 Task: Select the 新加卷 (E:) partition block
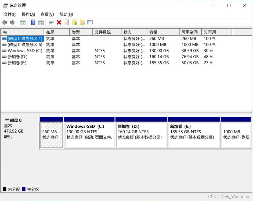(x=194, y=132)
